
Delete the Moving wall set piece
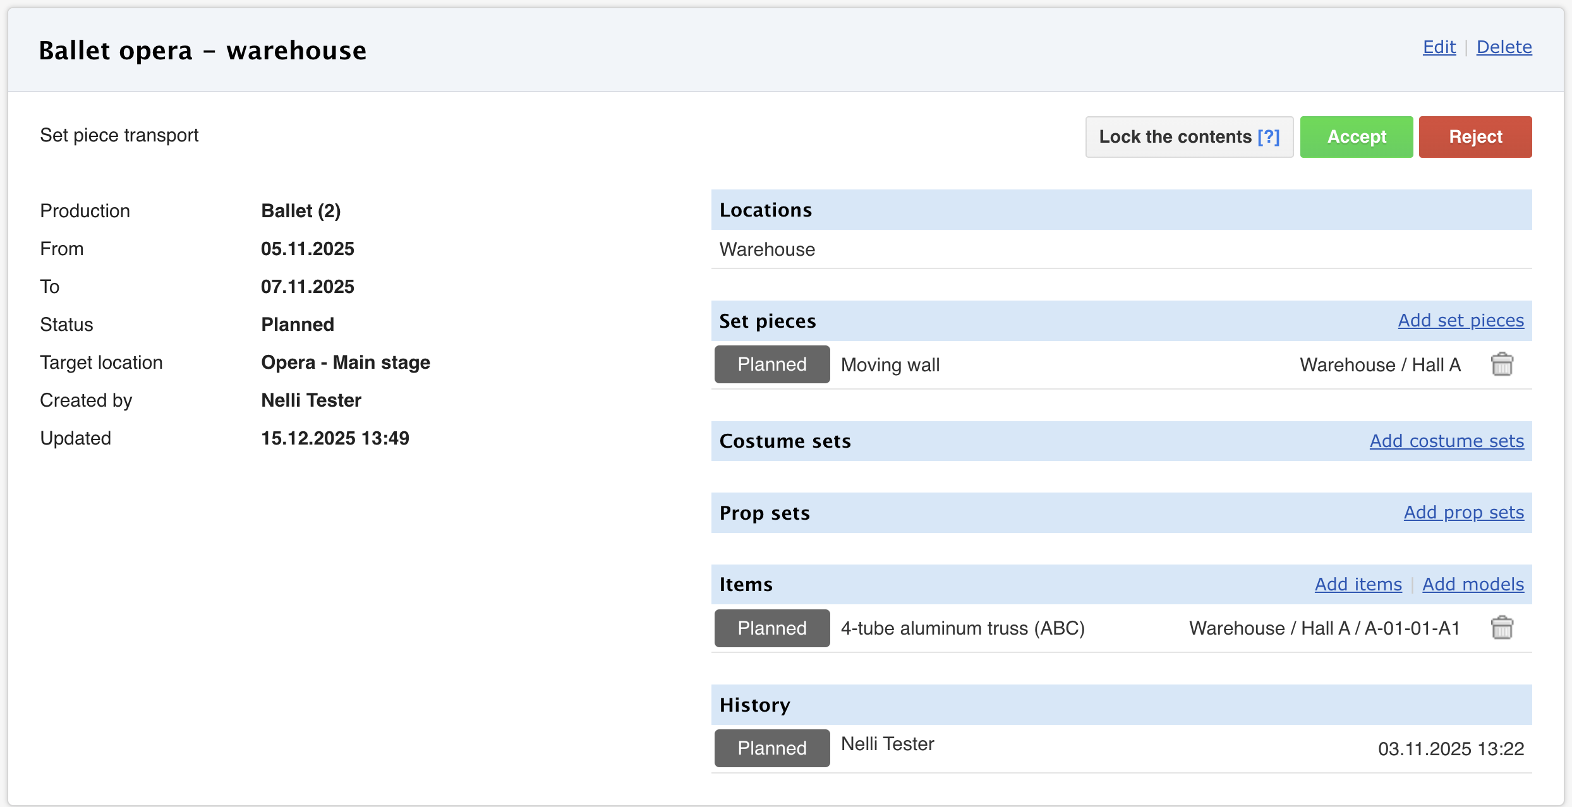pyautogui.click(x=1501, y=364)
